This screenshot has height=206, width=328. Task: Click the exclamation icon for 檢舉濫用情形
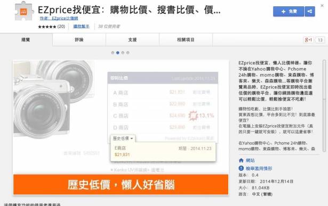point(241,168)
